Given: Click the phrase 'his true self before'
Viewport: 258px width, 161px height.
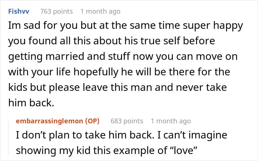Looking at the screenshot, I should click(x=170, y=41).
